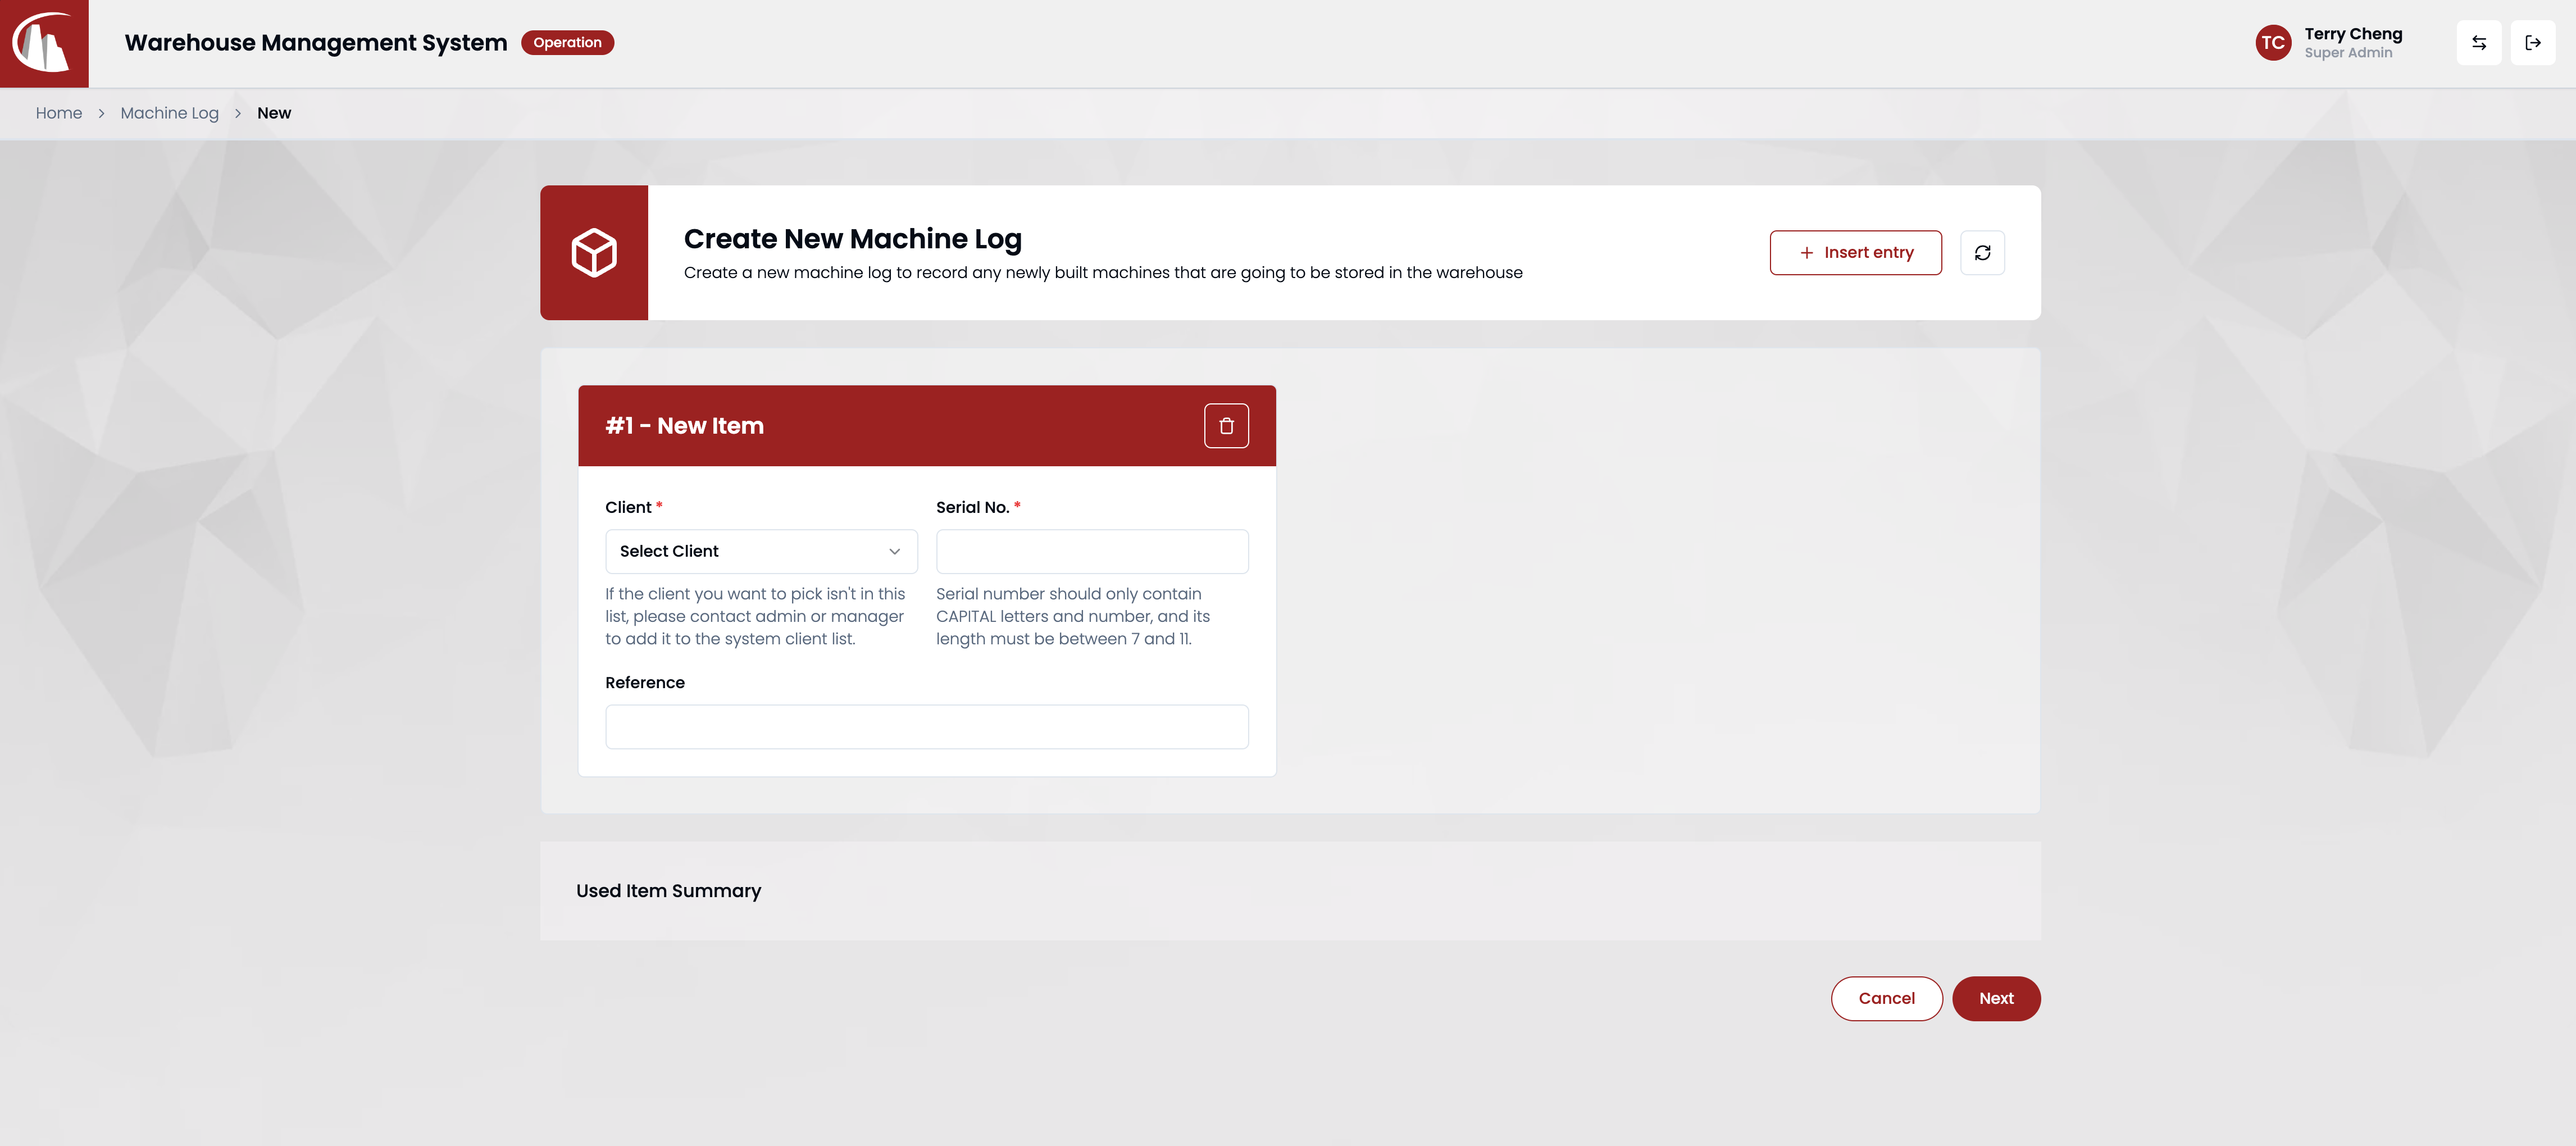
Task: Click the red cube package icon
Action: point(594,253)
